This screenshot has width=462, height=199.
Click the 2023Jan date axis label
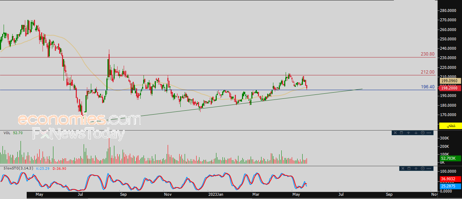pyautogui.click(x=216, y=195)
